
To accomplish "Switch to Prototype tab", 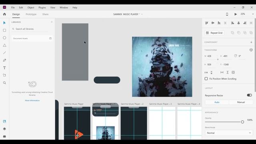I will (31, 14).
